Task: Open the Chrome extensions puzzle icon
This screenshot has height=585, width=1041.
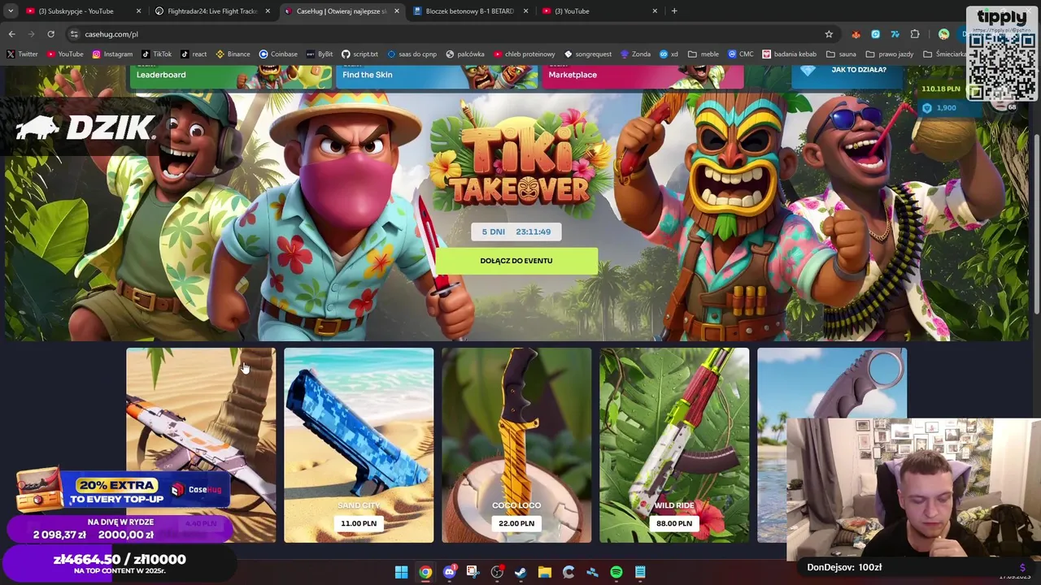Action: [x=915, y=34]
